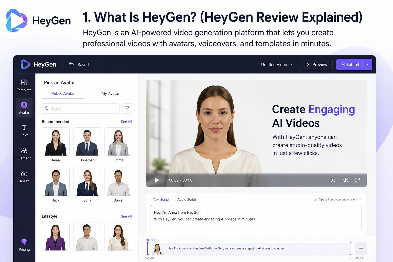Enter fullscreen on the video player
This screenshot has height=262, width=393.
[357, 180]
